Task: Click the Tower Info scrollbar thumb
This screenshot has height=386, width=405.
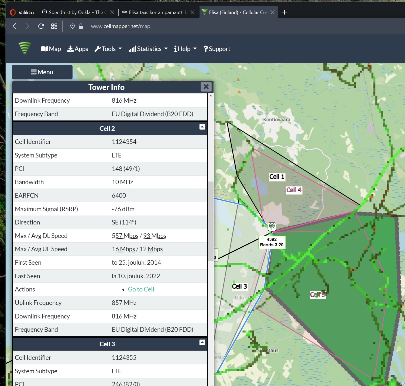Action: coord(210,221)
